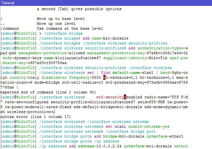Click "mode=bridge" parameter

click(x=47, y=82)
